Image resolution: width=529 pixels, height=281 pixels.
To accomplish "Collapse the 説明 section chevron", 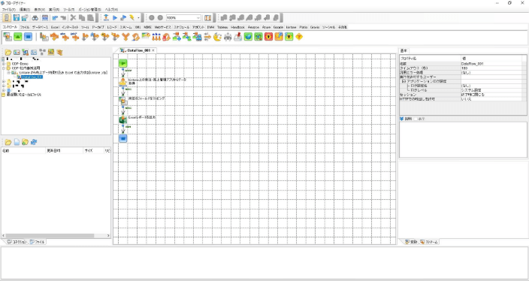I will click(x=402, y=119).
